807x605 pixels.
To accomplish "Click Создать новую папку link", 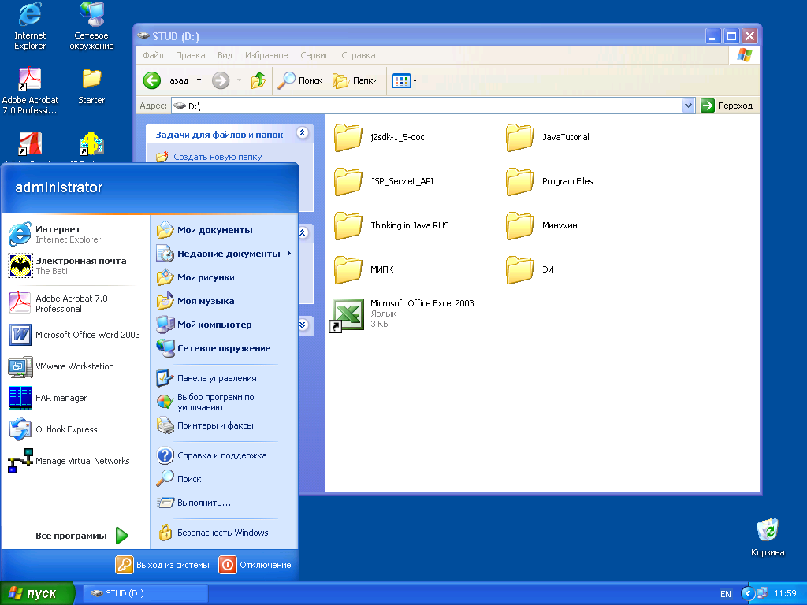I will coord(218,157).
